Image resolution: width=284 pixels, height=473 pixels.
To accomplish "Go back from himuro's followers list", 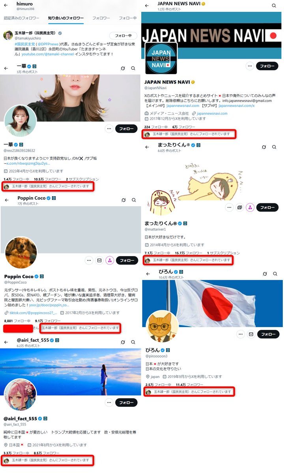I will (6, 5).
